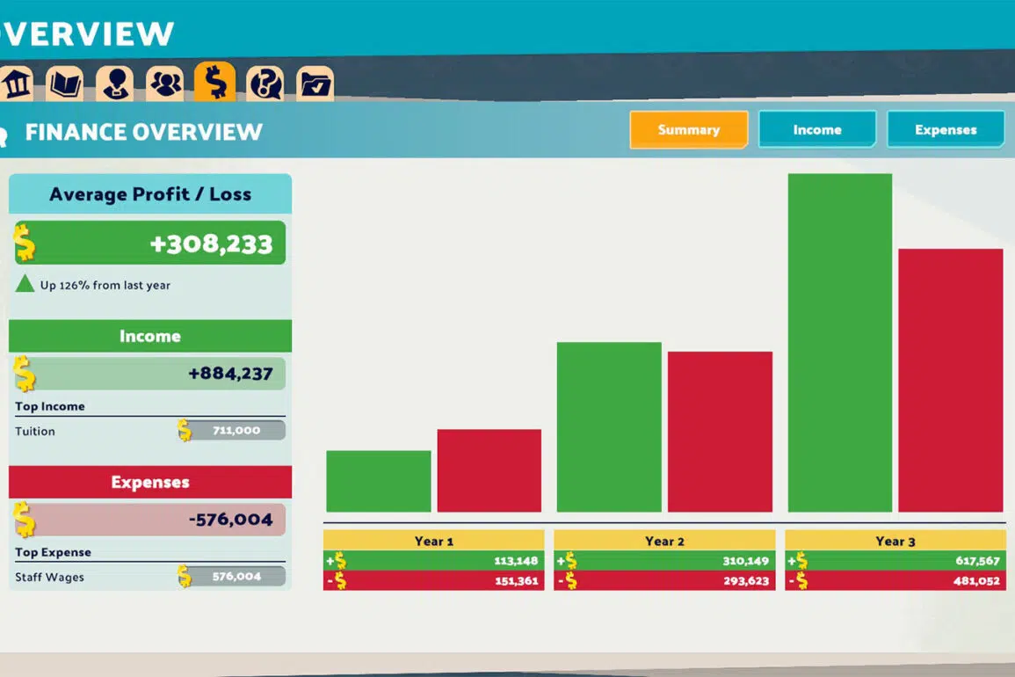This screenshot has height=677, width=1015.
Task: Select the Staff Wages 576,004 value pill
Action: point(236,577)
